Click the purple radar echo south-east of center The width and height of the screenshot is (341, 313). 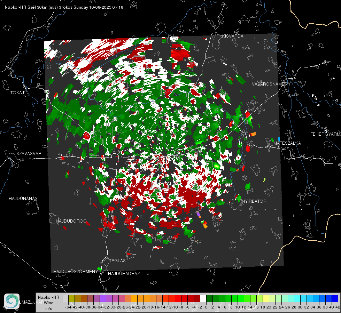pos(198,214)
